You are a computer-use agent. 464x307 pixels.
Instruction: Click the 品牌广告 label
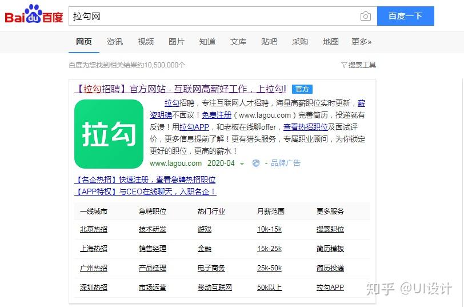tap(285, 163)
